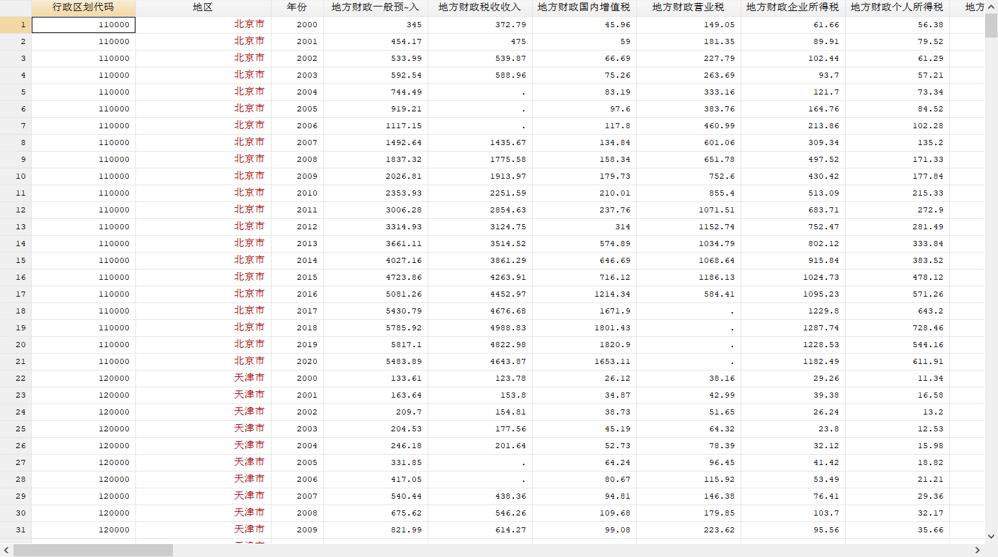The width and height of the screenshot is (998, 557).
Task: Click the horizontal scrollbar right arrow
Action: pos(977,551)
